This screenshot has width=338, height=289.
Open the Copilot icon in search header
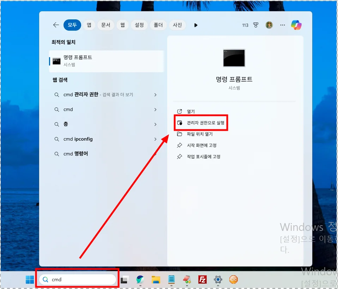point(296,25)
